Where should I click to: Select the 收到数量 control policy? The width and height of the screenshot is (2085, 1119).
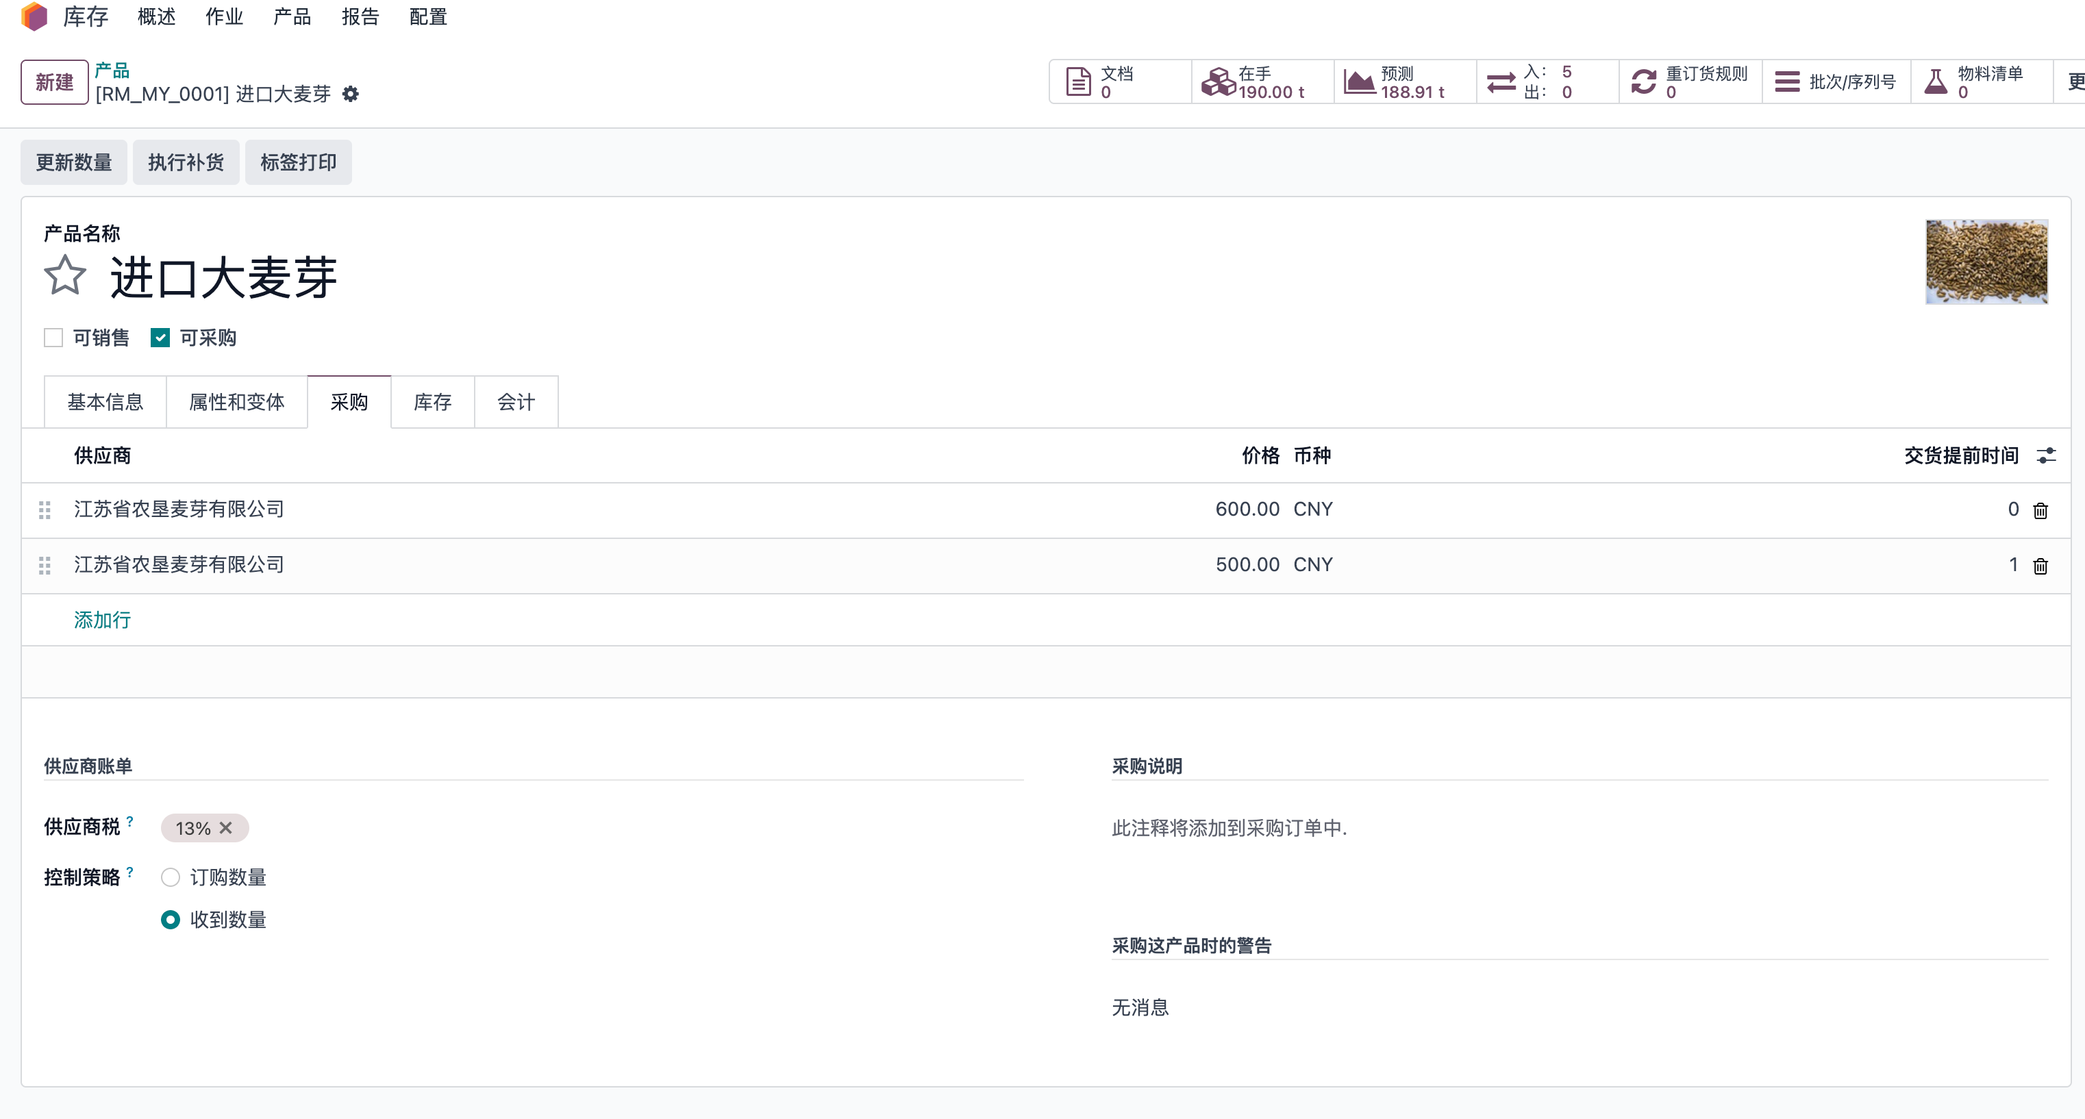click(x=170, y=920)
